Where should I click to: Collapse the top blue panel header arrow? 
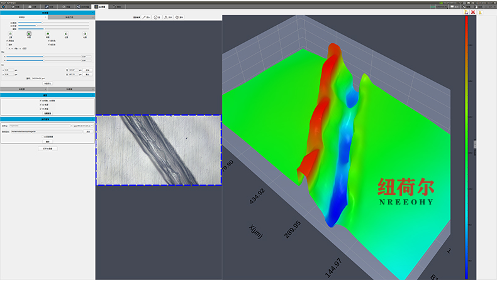93,13
